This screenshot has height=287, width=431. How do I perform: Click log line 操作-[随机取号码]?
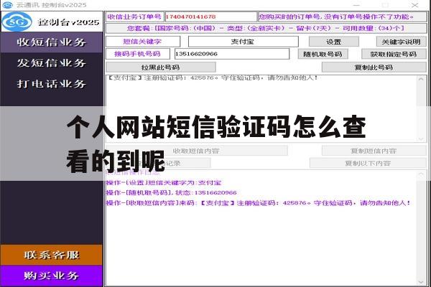[171, 192]
